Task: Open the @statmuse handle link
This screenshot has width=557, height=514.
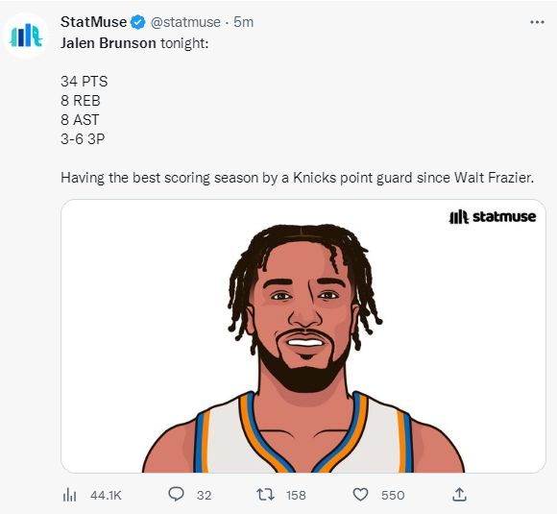Action: pyautogui.click(x=185, y=22)
